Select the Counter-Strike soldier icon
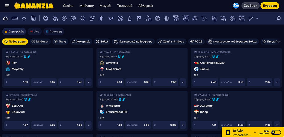 tap(101, 18)
